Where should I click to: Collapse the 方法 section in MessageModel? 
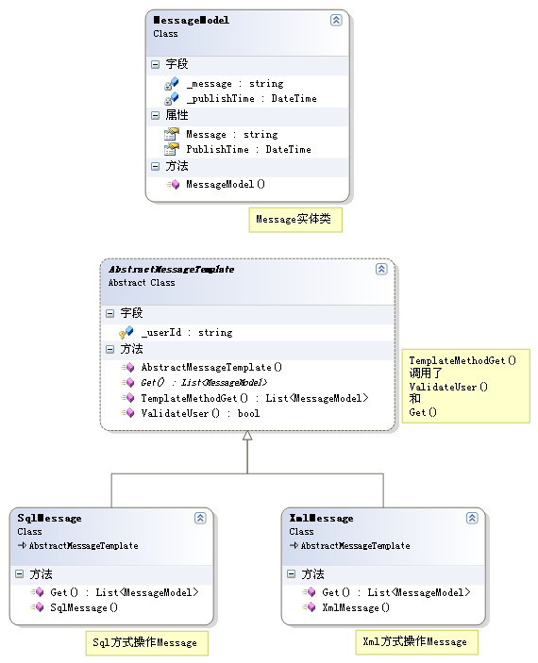tap(156, 166)
